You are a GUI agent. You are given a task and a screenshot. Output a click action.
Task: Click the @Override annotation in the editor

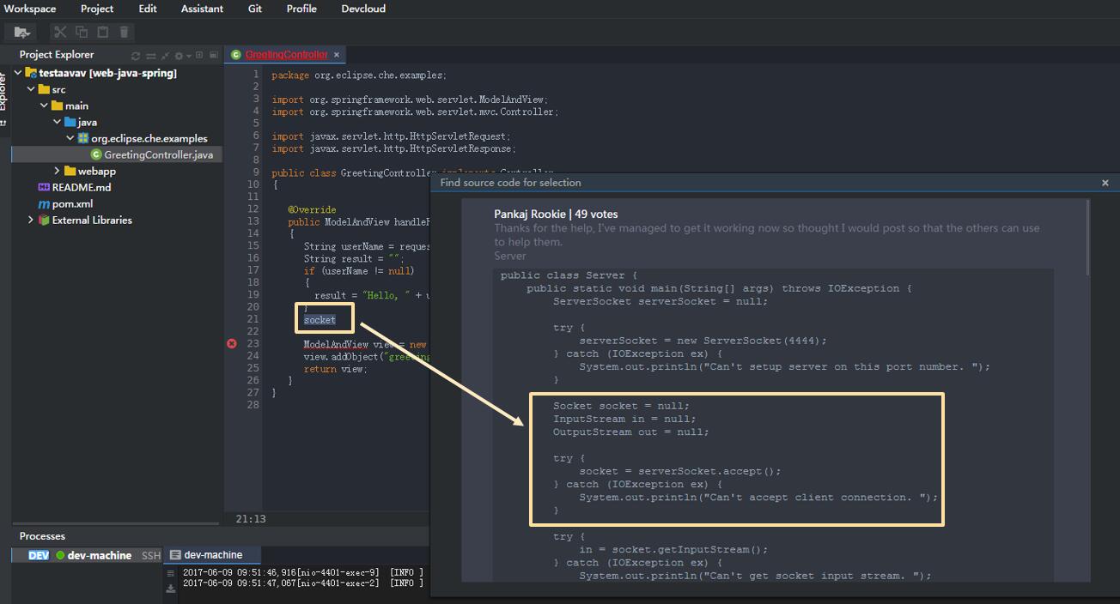point(312,209)
